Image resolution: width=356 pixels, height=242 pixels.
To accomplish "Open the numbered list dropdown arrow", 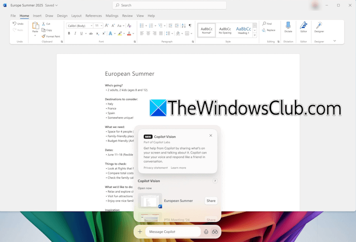I will 155,25.
